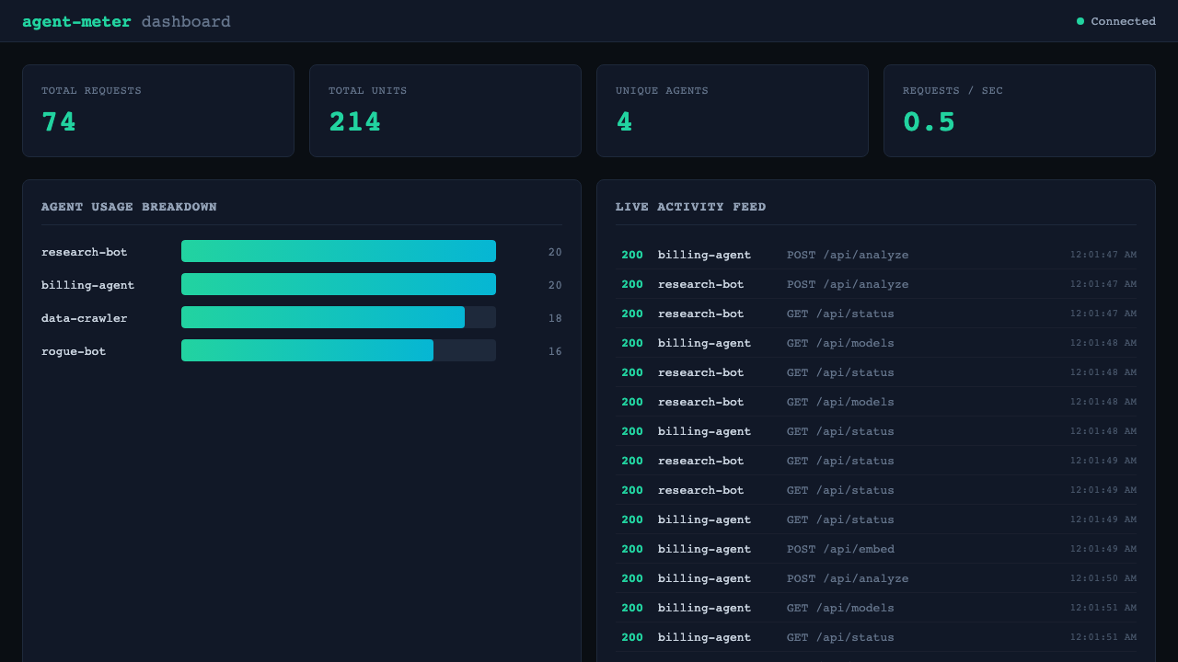Select the billing-agent agent label
Viewport: 1178px width, 662px height.
(x=87, y=285)
